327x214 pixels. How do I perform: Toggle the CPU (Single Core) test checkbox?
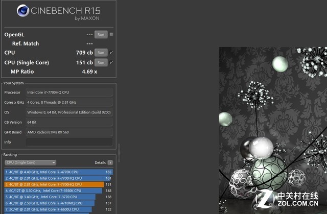point(111,62)
